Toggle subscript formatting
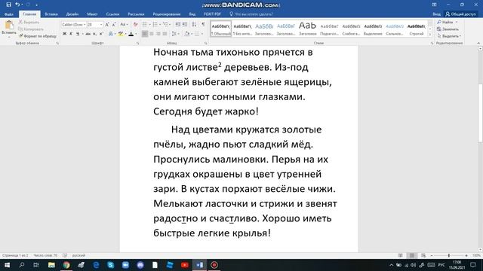Screen dimensions: 483x271 coord(94,34)
